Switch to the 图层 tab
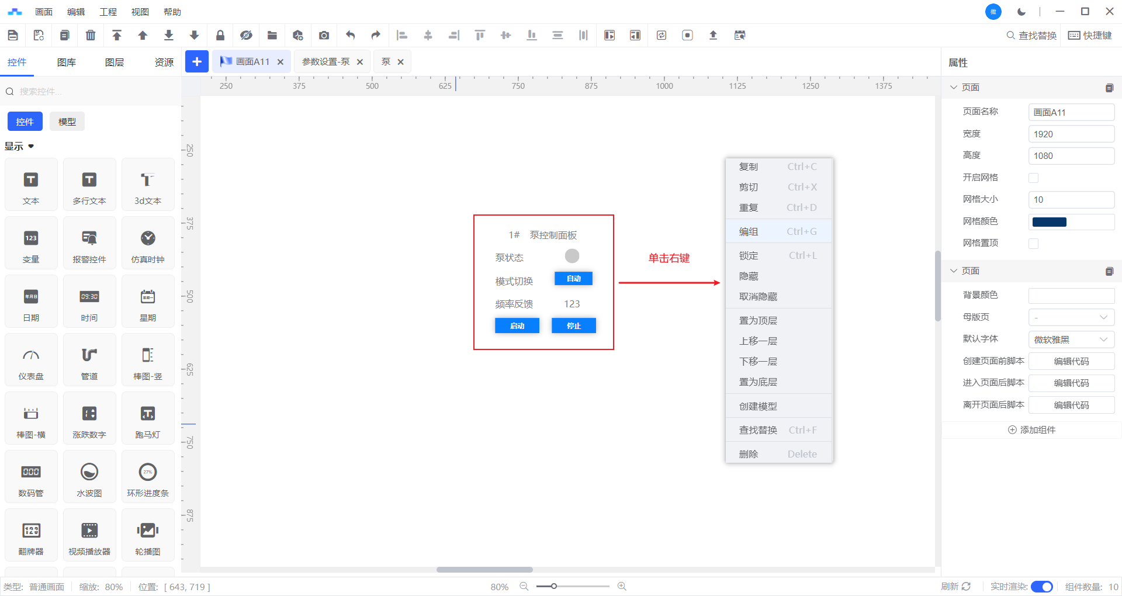This screenshot has height=596, width=1122. 115,62
